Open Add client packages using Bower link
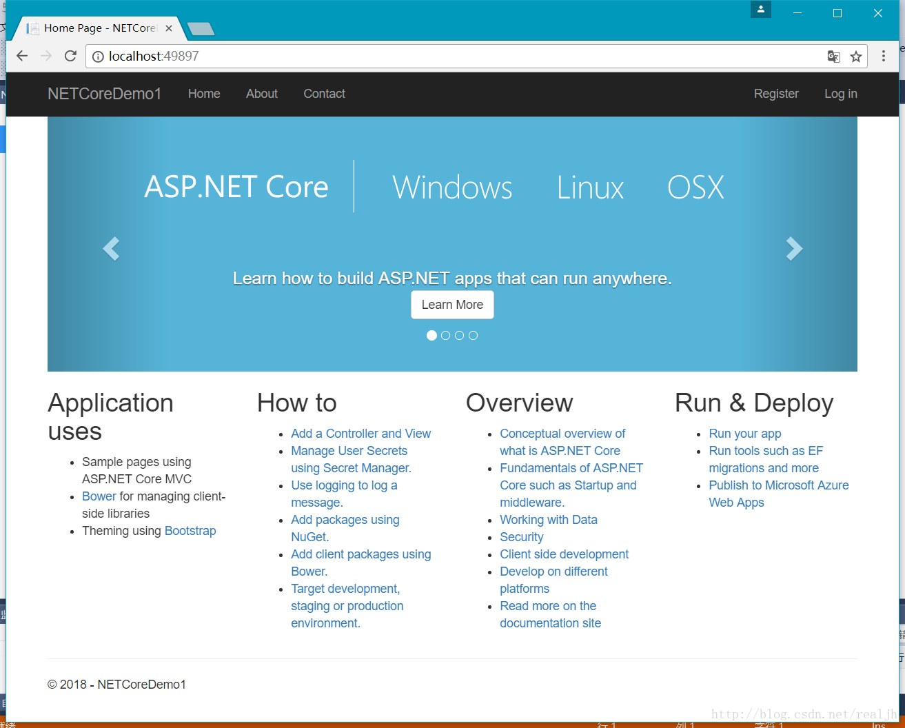The width and height of the screenshot is (905, 728). (x=360, y=563)
